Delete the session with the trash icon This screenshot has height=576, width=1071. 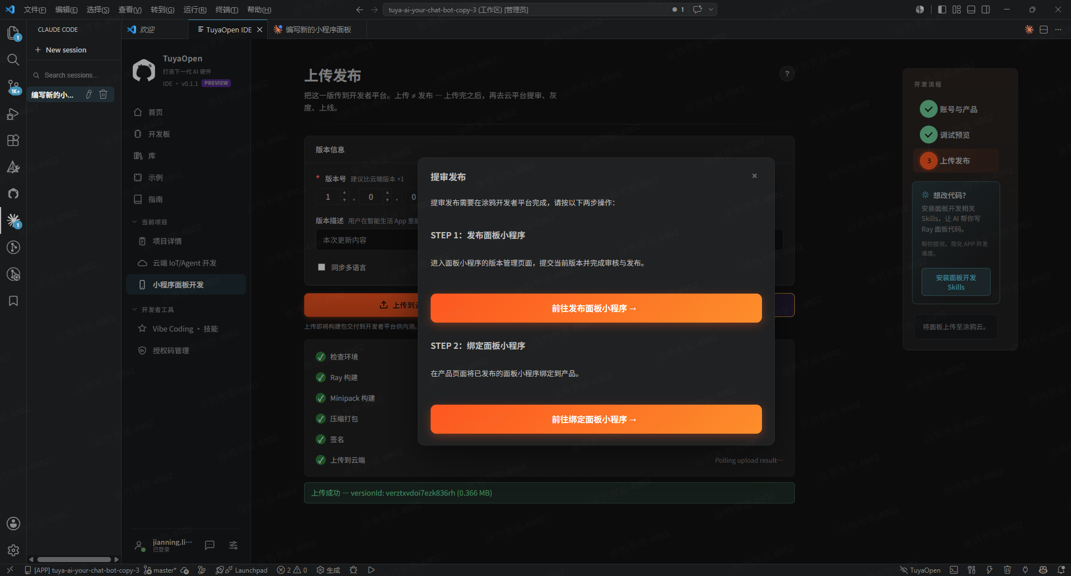pos(103,94)
